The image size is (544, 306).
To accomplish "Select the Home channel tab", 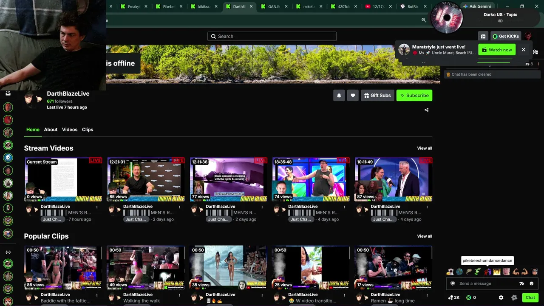I will coord(33,130).
